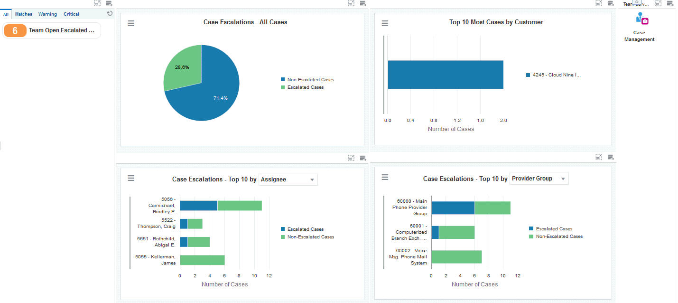Open options icon above Case Management panel

[x=670, y=3]
